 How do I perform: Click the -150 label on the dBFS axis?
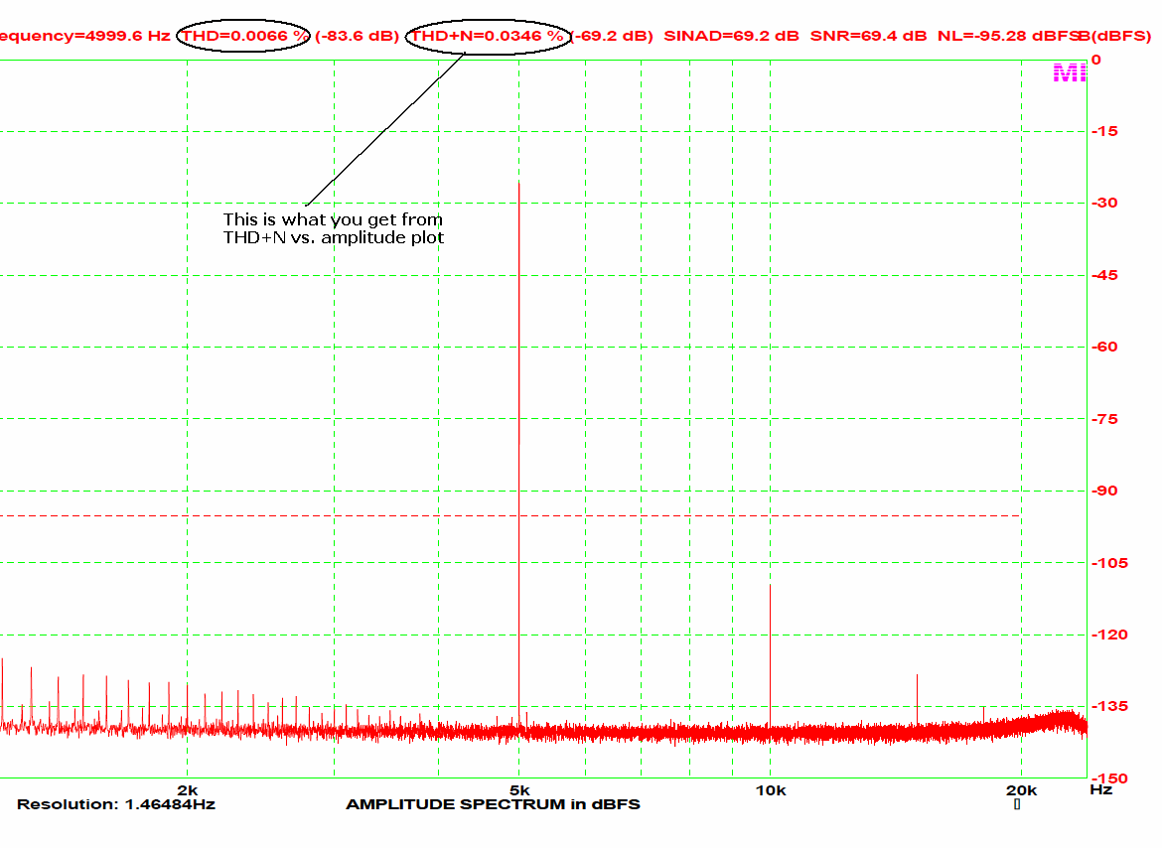pyautogui.click(x=1109, y=778)
